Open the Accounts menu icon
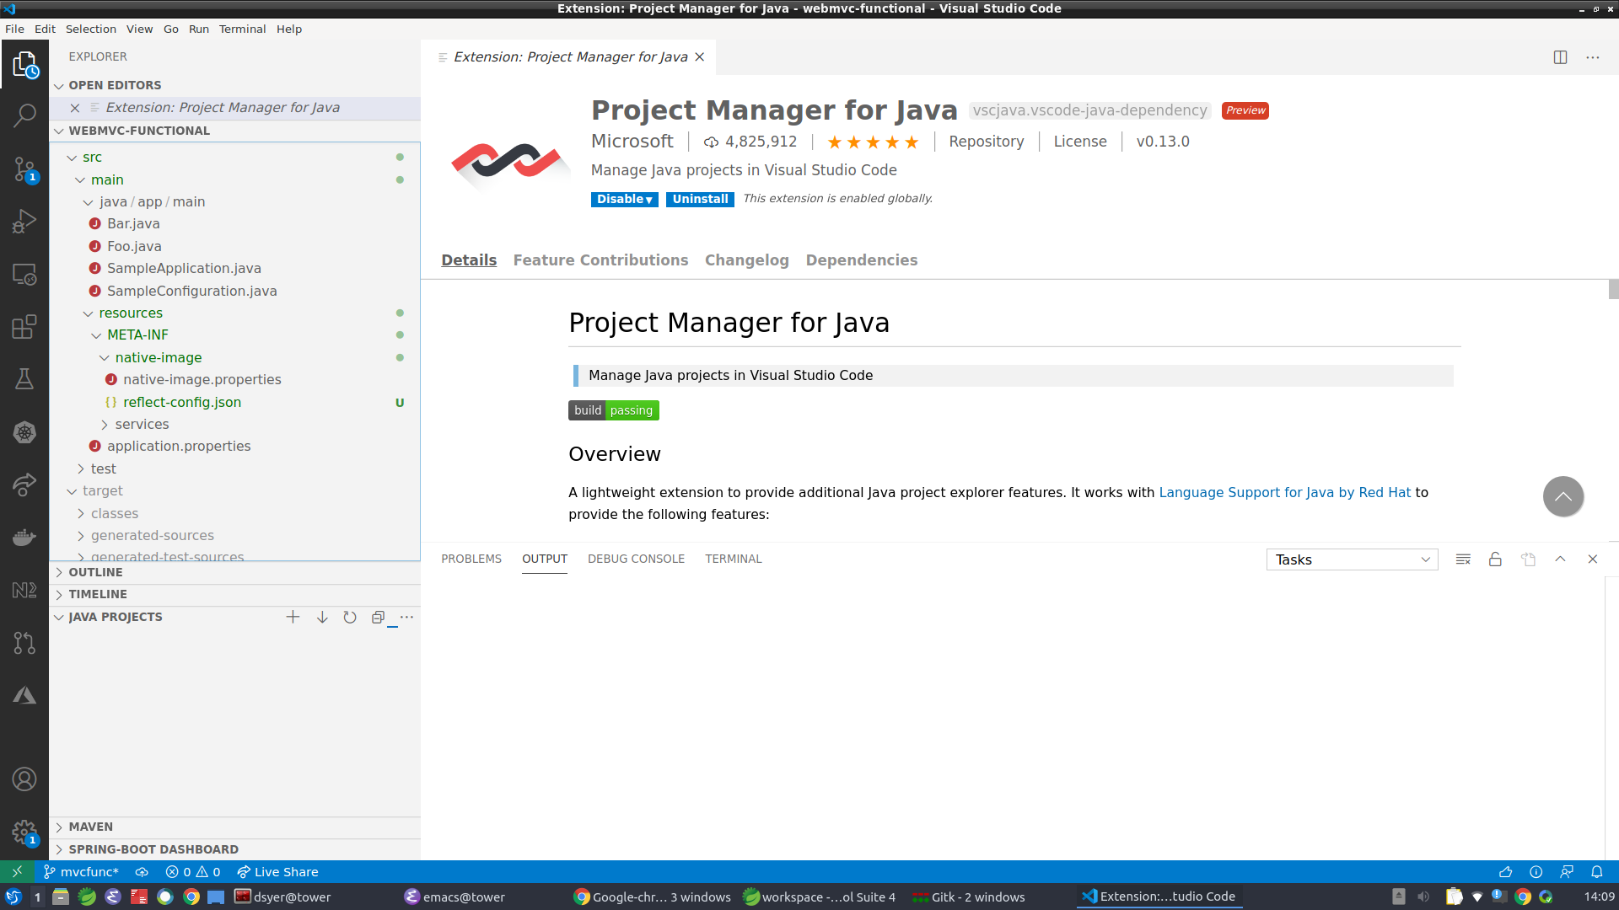 pyautogui.click(x=24, y=779)
